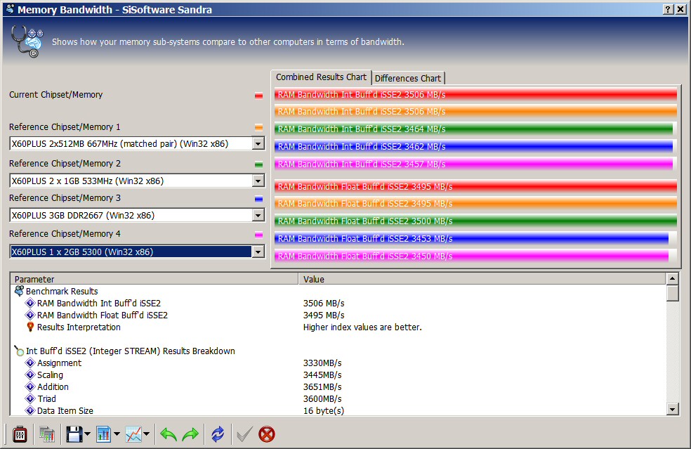Open the dropdown arrow beside the bar chart icon
691x449 pixels.
(117, 434)
